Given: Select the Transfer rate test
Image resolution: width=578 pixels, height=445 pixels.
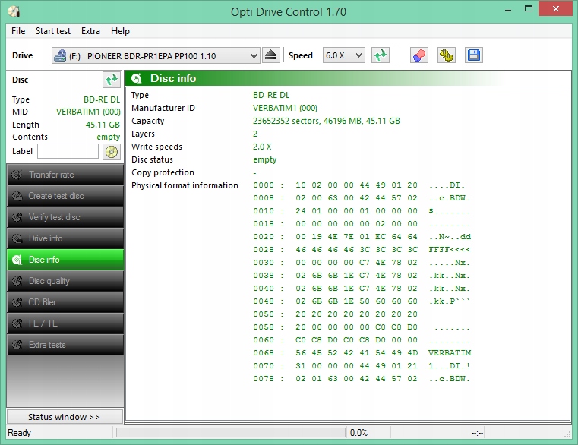Looking at the screenshot, I should click(x=65, y=175).
